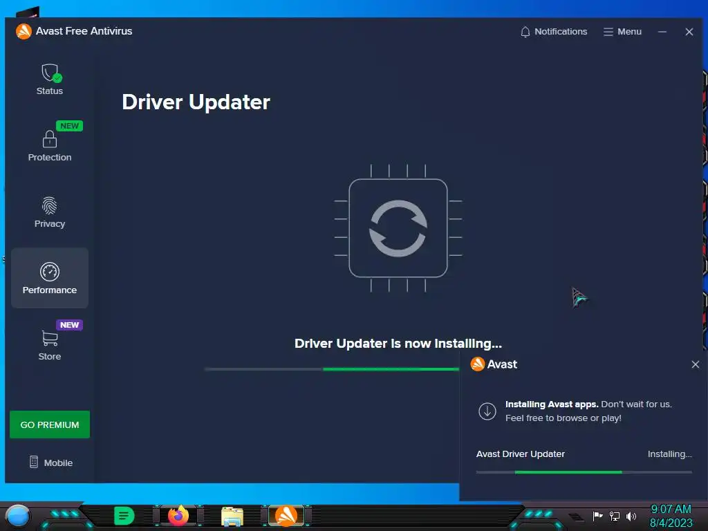This screenshot has height=531, width=708.
Task: Launch Firefox from the taskbar
Action: 178,516
